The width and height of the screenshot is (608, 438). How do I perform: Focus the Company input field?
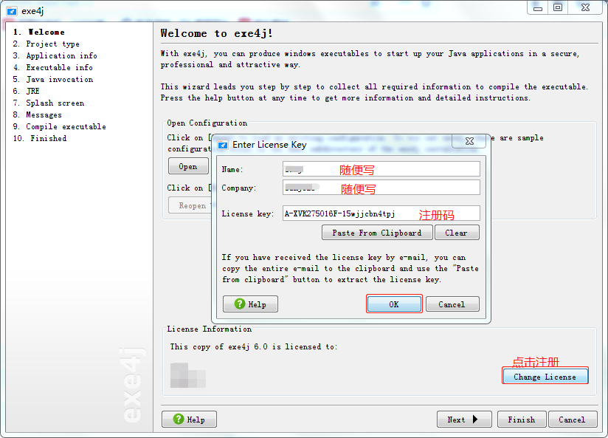381,187
